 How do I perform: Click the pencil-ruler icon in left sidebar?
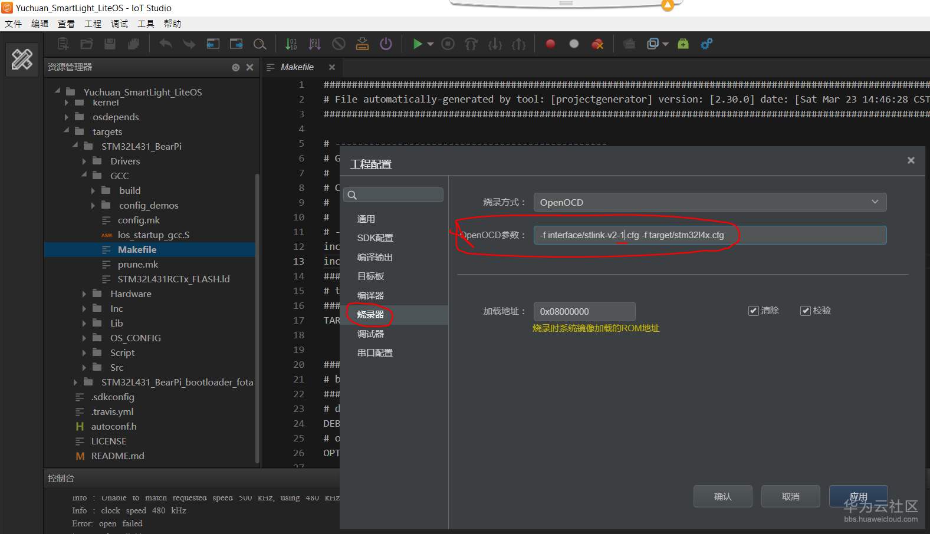coord(22,60)
